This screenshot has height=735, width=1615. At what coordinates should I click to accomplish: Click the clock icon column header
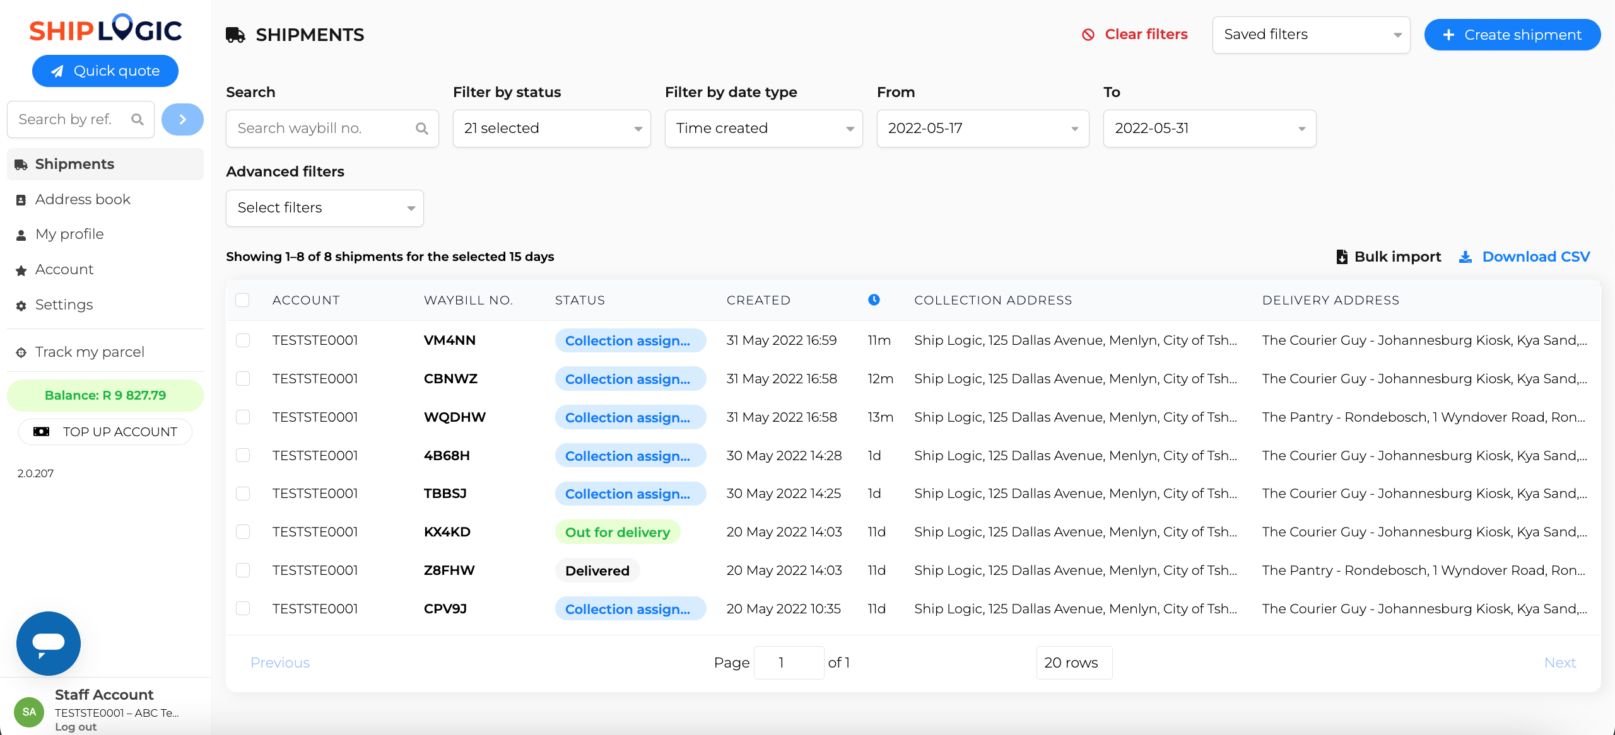[x=874, y=299]
